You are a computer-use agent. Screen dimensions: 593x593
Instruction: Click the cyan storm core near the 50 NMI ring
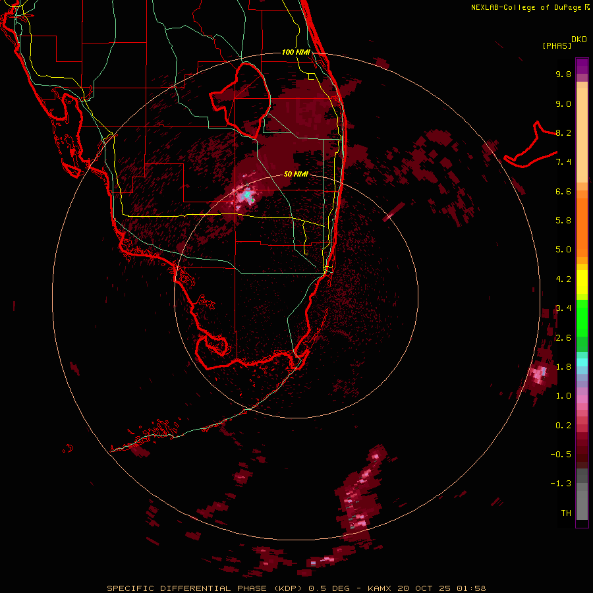[248, 195]
